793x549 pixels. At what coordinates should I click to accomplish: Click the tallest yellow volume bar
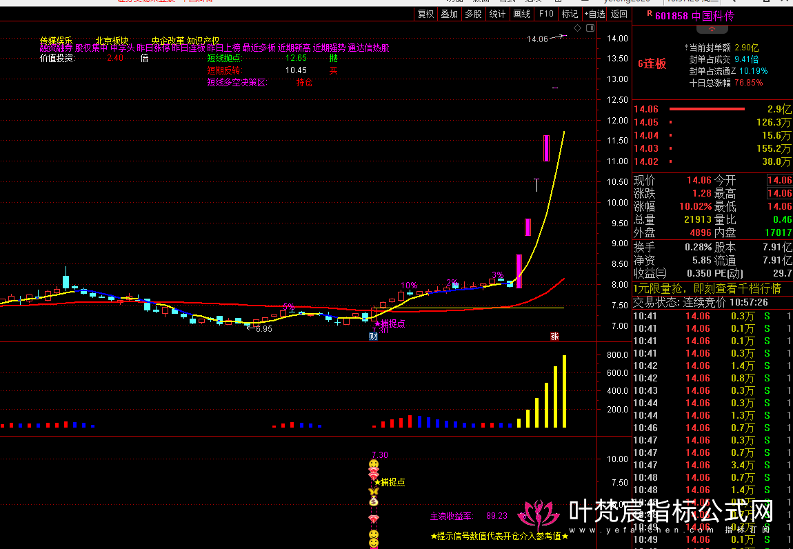pyautogui.click(x=564, y=391)
